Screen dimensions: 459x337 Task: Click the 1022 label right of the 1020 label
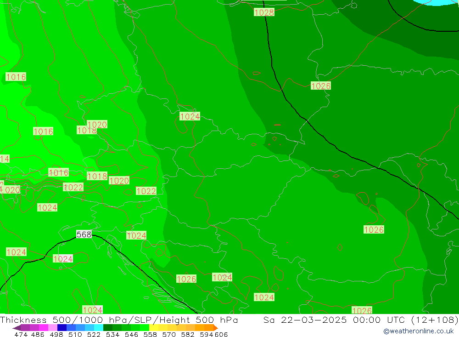[146, 191]
